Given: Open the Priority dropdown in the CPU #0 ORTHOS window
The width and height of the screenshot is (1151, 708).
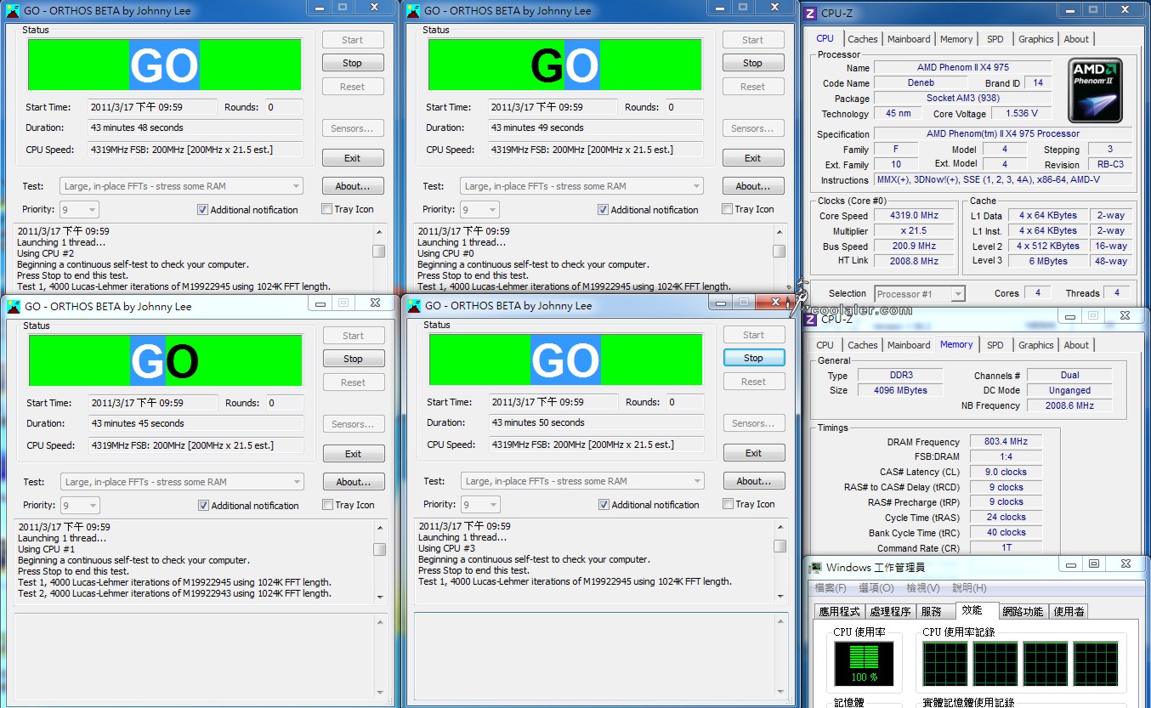Looking at the screenshot, I should pyautogui.click(x=479, y=209).
